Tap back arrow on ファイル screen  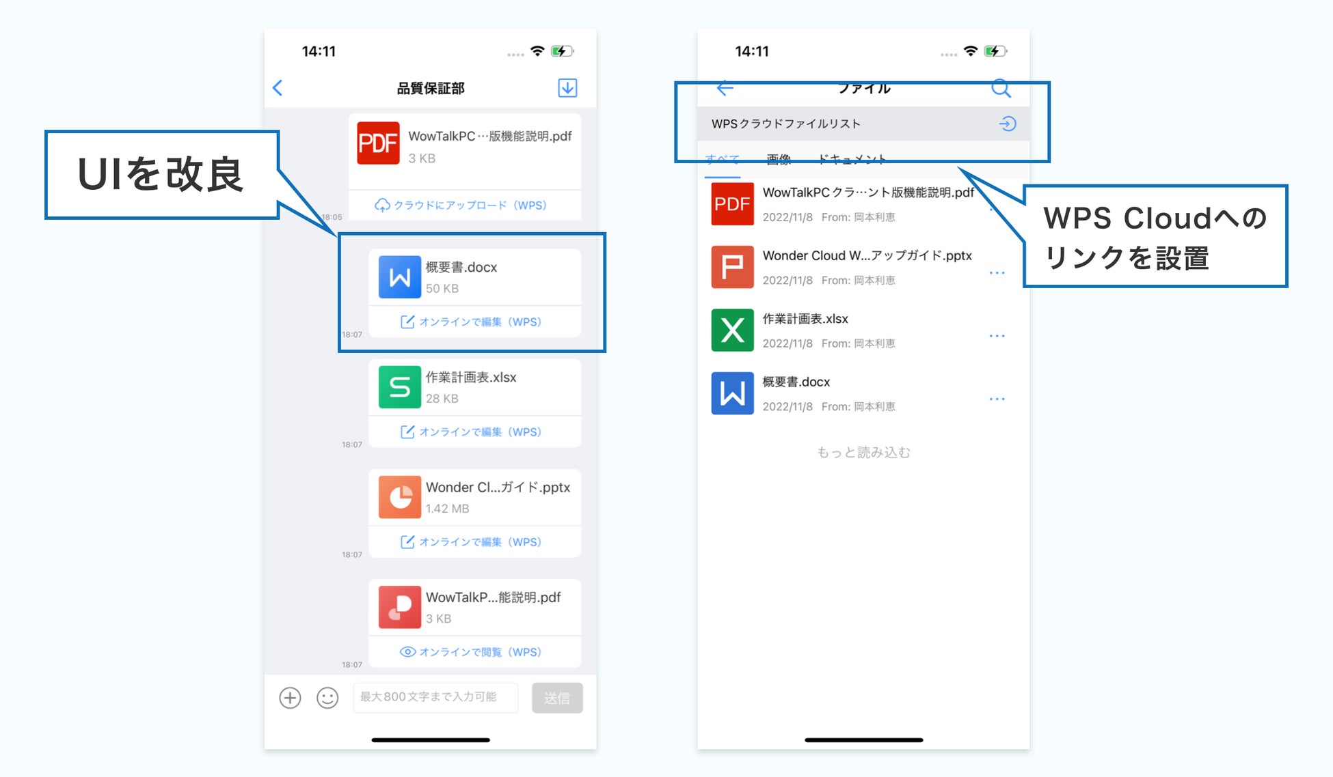click(x=725, y=88)
